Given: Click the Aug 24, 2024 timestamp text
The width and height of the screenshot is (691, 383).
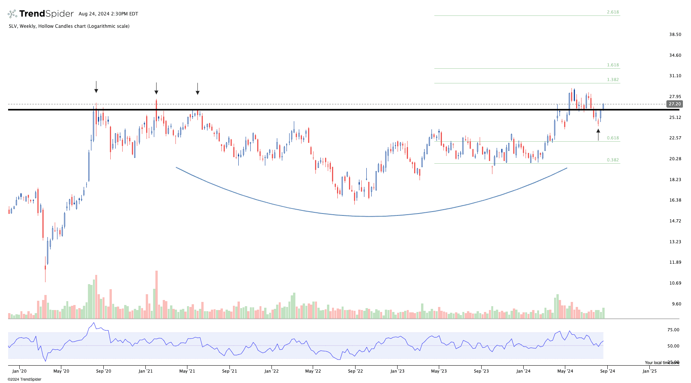Looking at the screenshot, I should coord(108,14).
